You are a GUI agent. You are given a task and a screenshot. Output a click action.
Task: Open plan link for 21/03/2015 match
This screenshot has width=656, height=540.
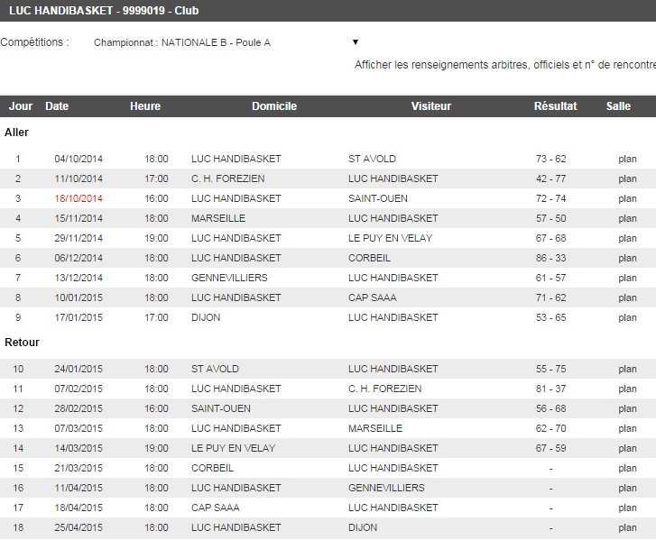pos(627,469)
